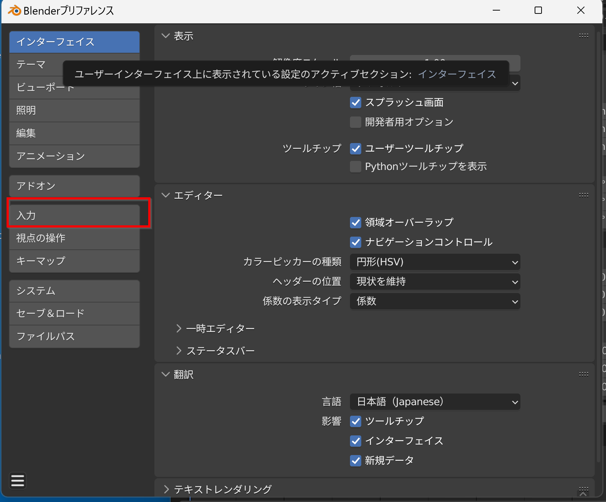
Task: Open 係数の表示タイプ dropdown
Action: coord(435,301)
